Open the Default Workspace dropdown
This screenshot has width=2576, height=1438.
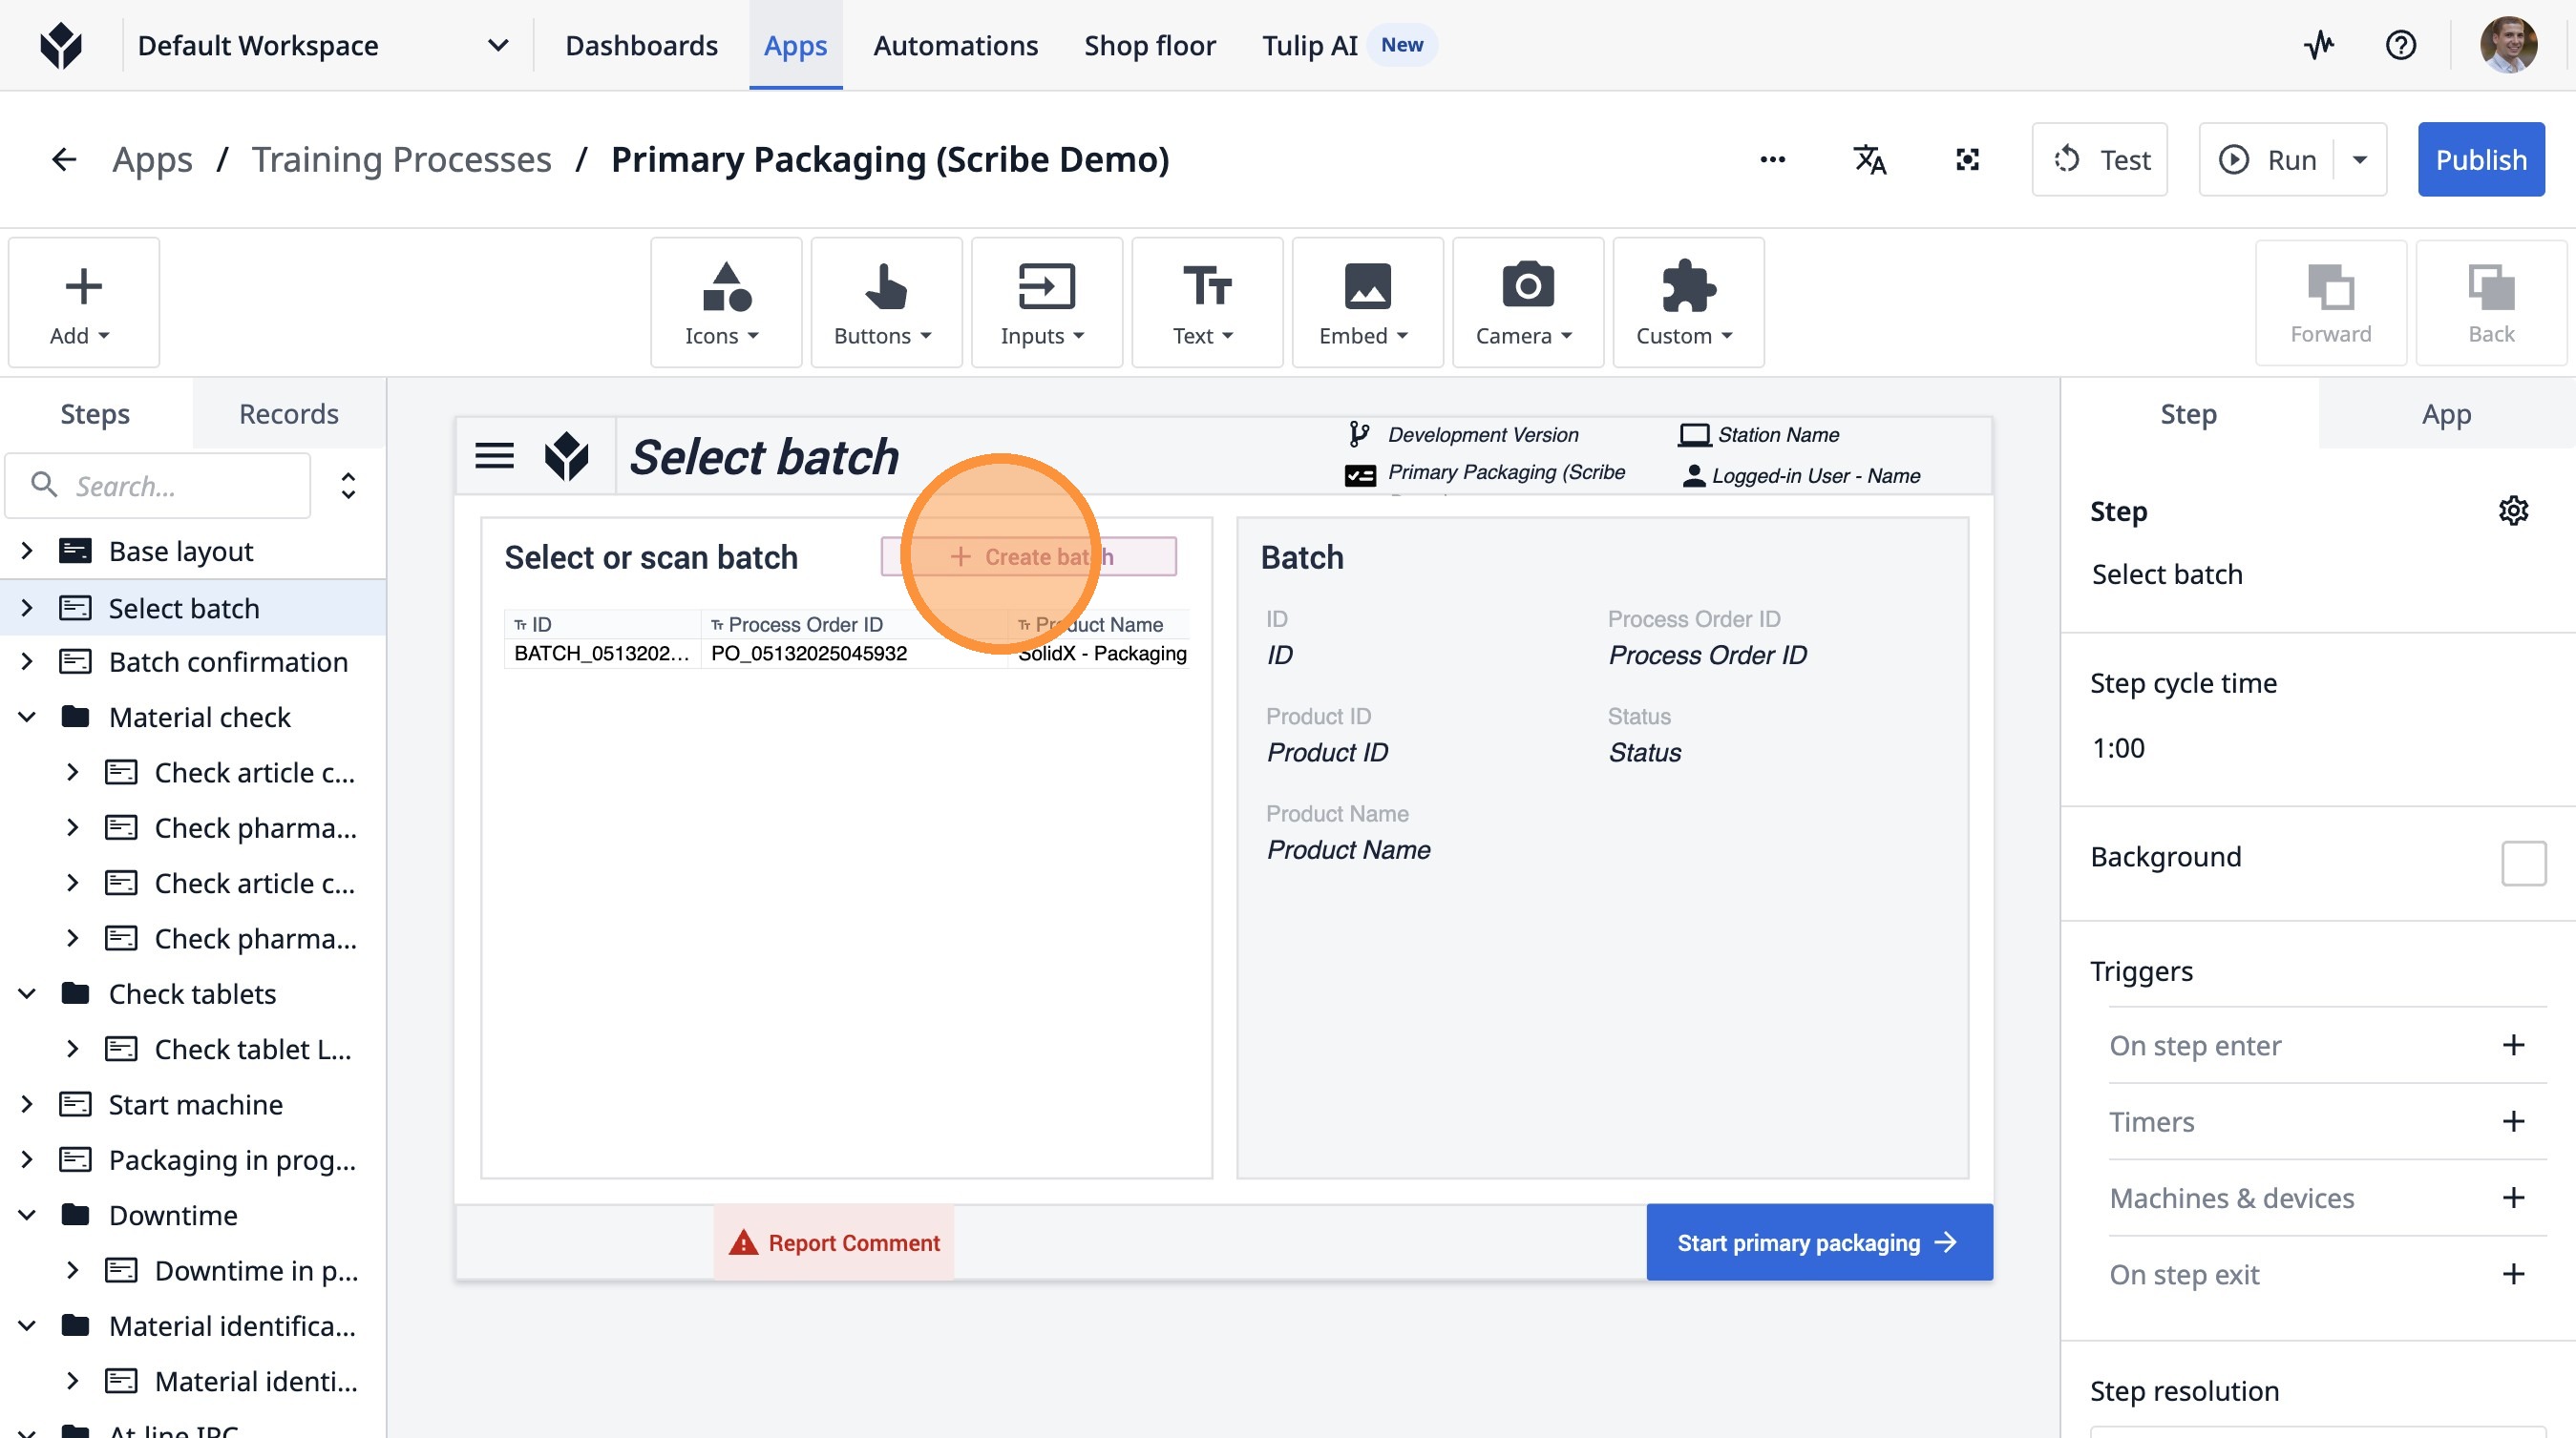(x=497, y=45)
